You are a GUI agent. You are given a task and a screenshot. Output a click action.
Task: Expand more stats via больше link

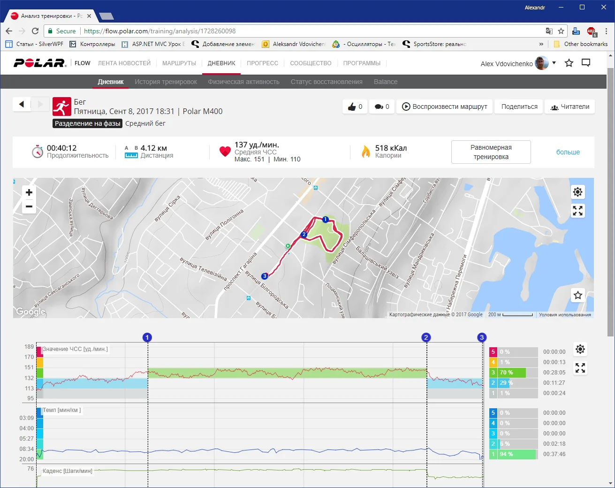568,152
